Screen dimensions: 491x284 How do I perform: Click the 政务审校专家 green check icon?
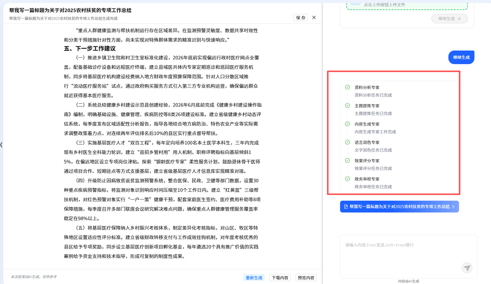347,179
